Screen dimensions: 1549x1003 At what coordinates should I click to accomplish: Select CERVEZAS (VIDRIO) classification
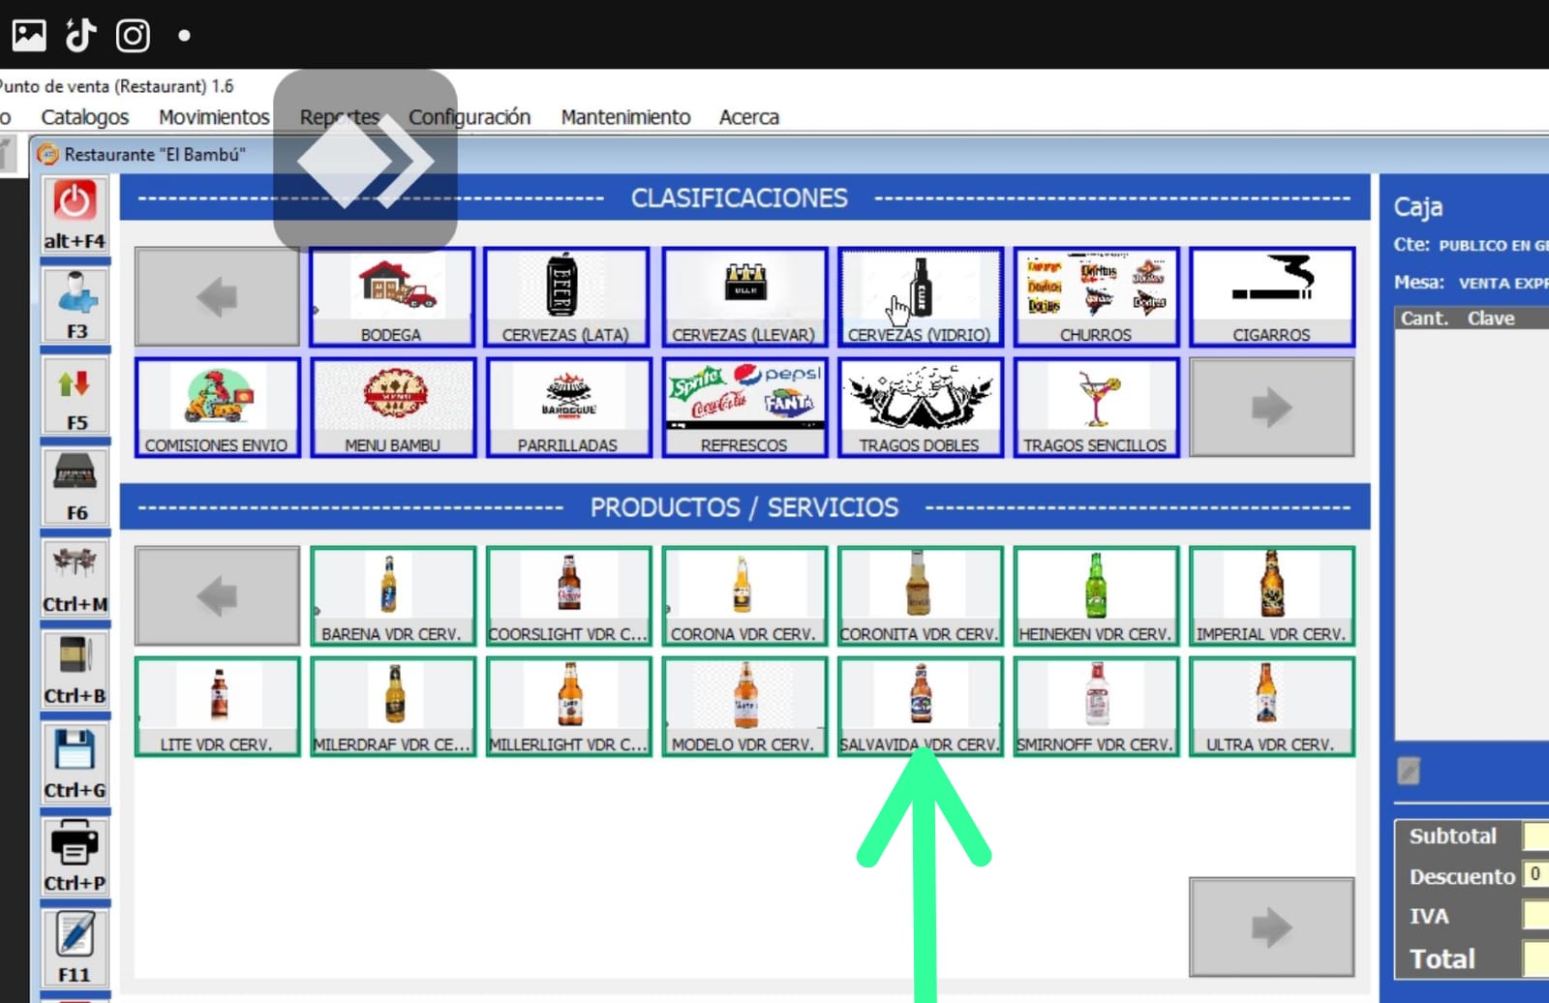[920, 297]
